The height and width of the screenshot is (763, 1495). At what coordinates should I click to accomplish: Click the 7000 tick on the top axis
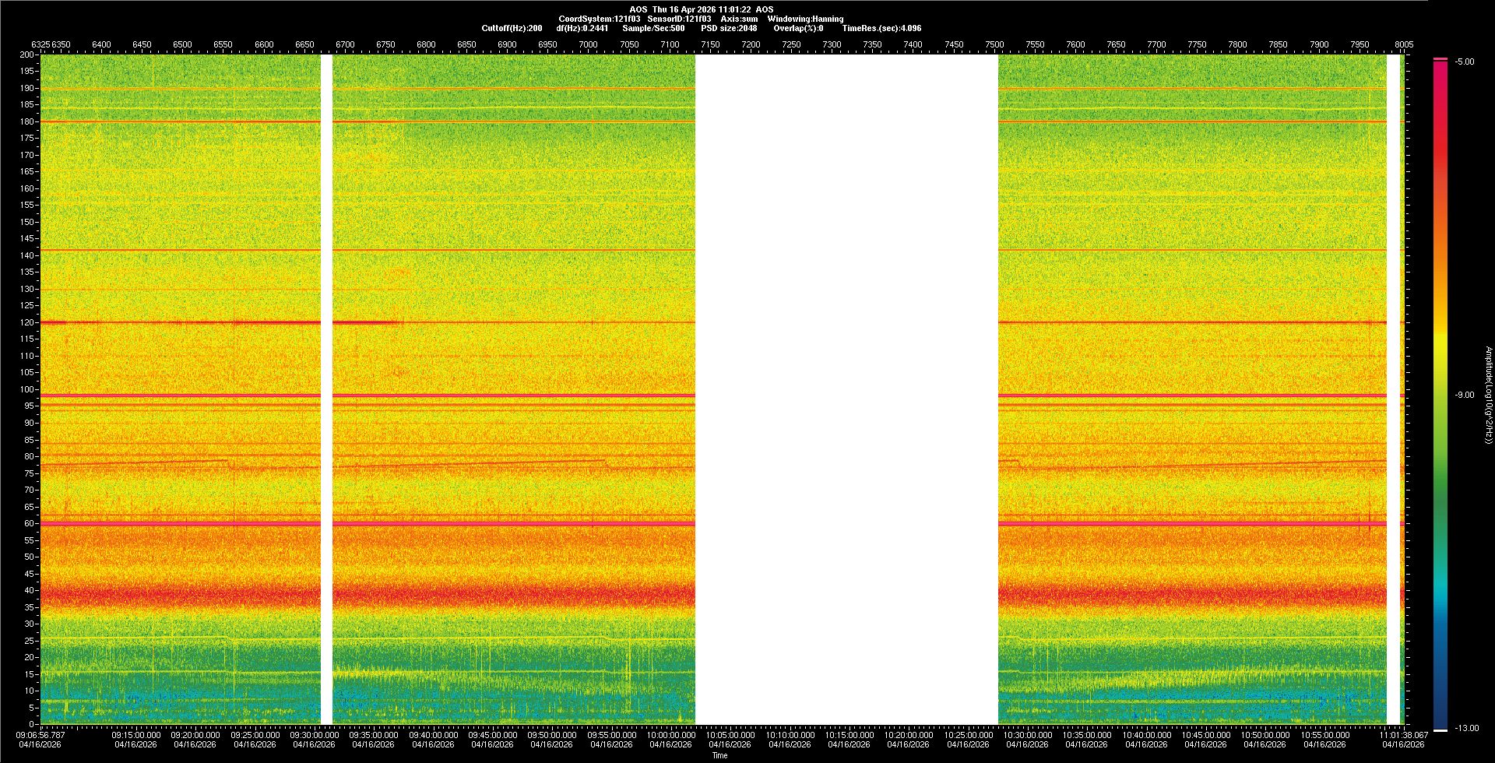point(588,44)
